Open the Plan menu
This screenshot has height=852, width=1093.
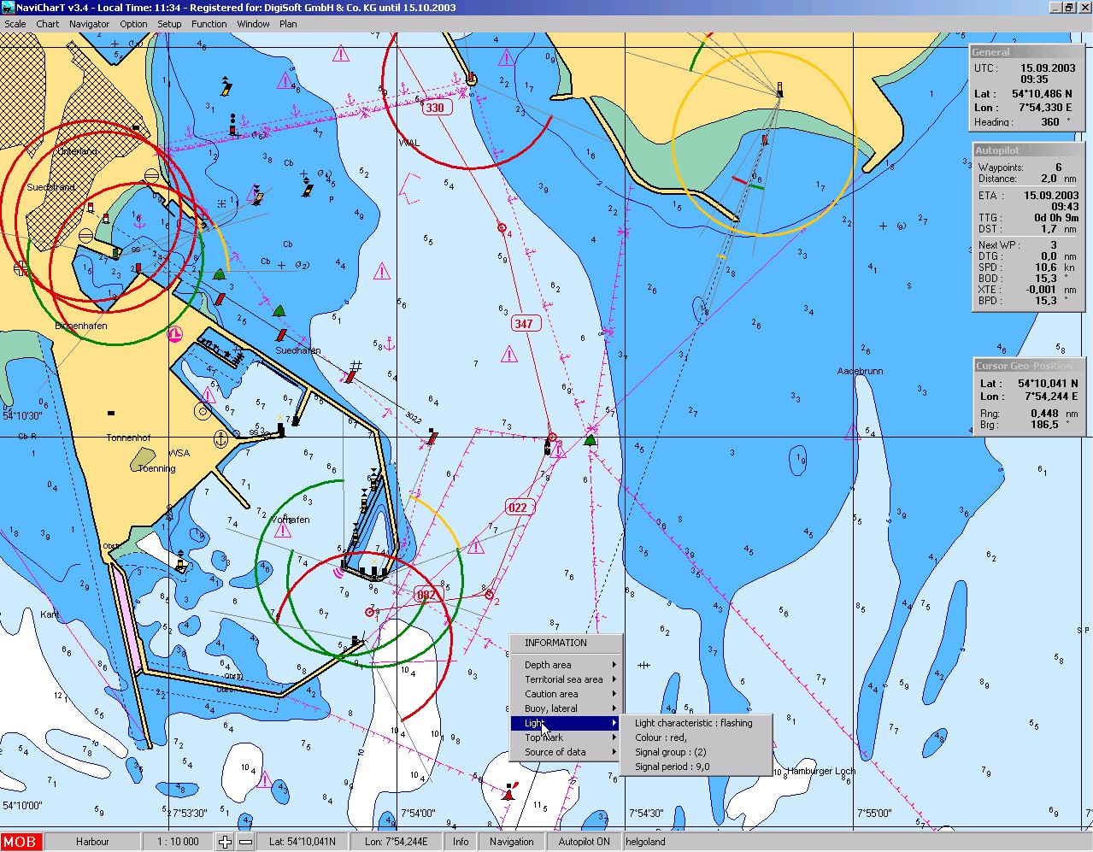(288, 24)
